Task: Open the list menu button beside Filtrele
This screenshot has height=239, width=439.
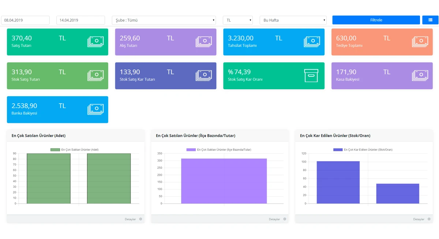Action: [430, 20]
